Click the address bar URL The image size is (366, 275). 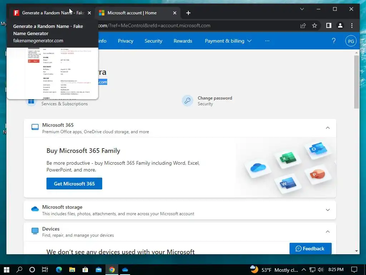point(154,25)
